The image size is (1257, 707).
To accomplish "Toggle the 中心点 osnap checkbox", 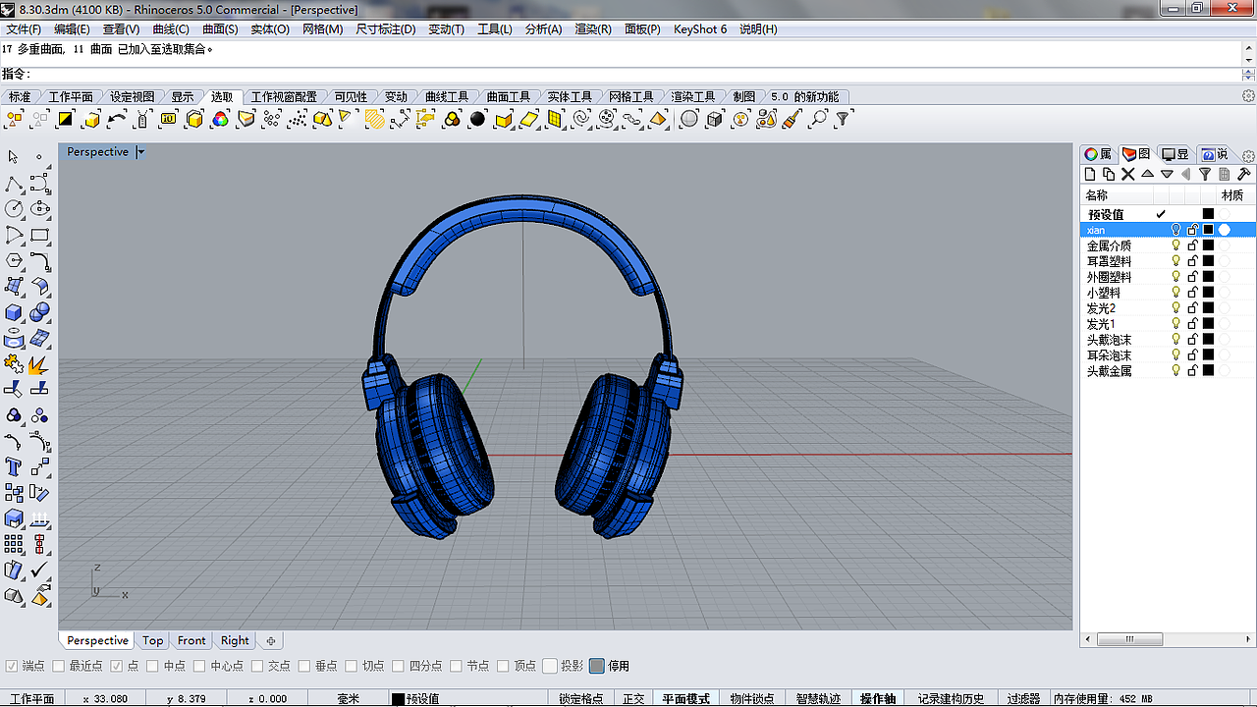I will click(x=199, y=666).
